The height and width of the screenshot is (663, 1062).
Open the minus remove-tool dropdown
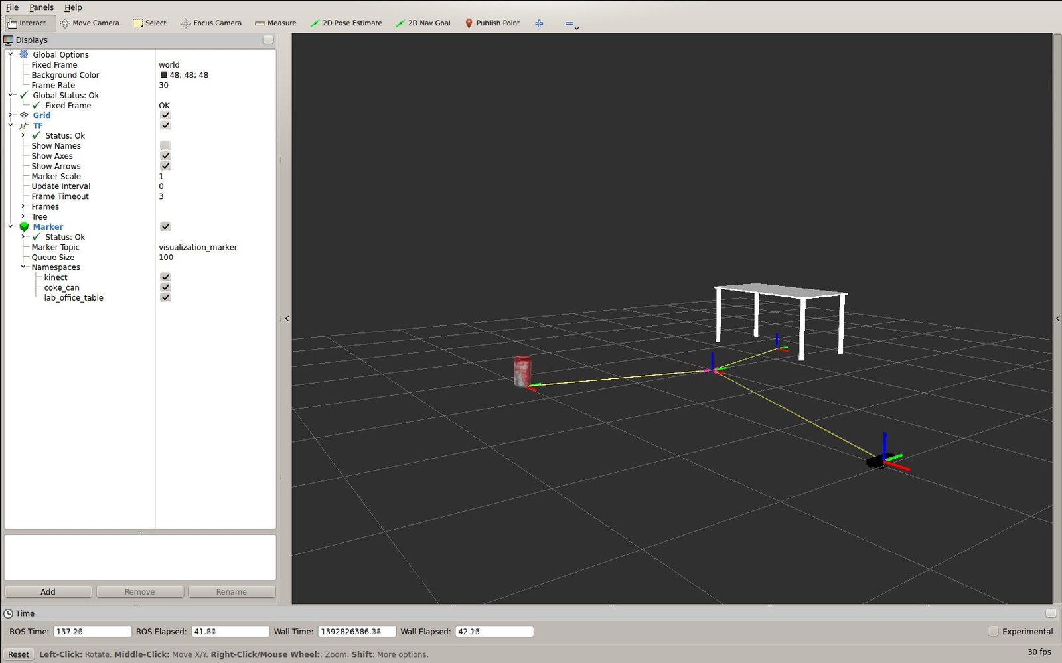pos(571,24)
